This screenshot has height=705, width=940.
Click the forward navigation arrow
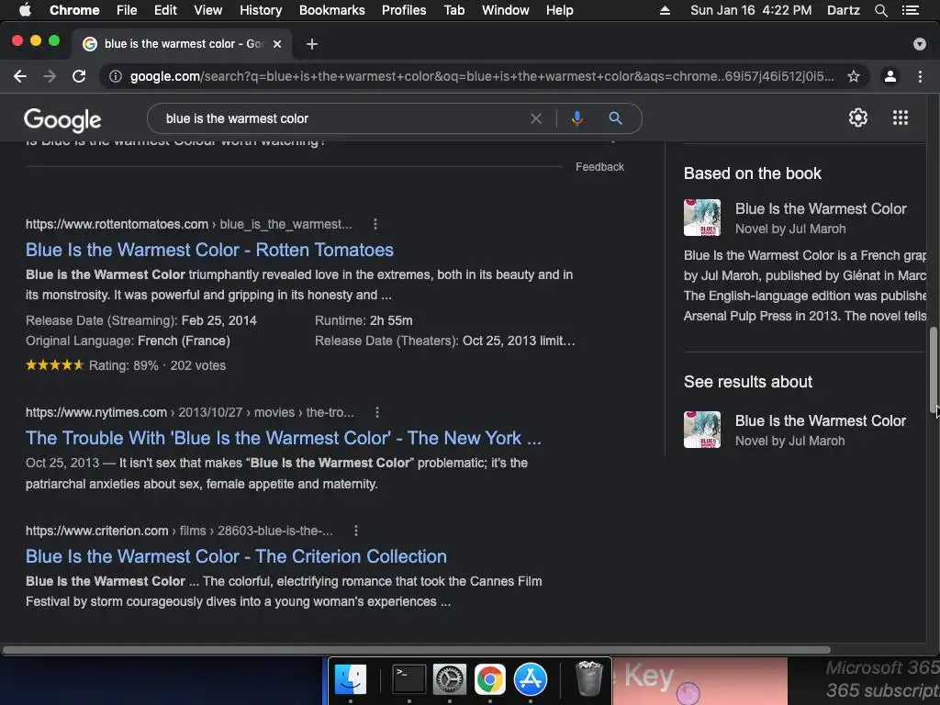pyautogui.click(x=50, y=76)
